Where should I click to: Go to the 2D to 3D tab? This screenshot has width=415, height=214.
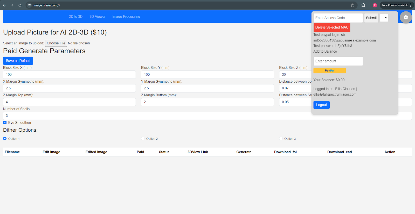(x=75, y=17)
